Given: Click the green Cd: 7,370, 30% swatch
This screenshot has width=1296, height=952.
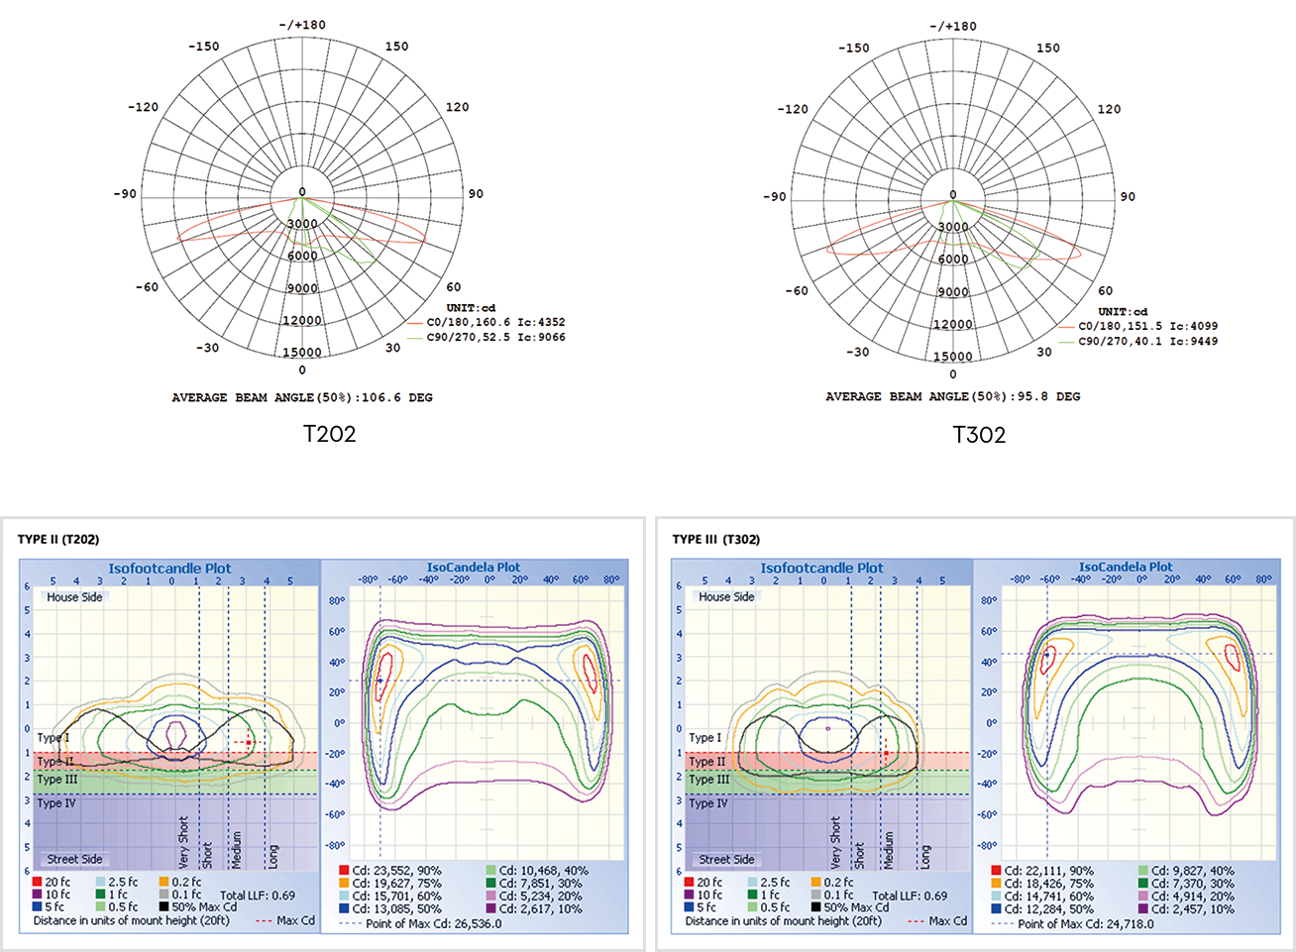Looking at the screenshot, I should click(1142, 884).
